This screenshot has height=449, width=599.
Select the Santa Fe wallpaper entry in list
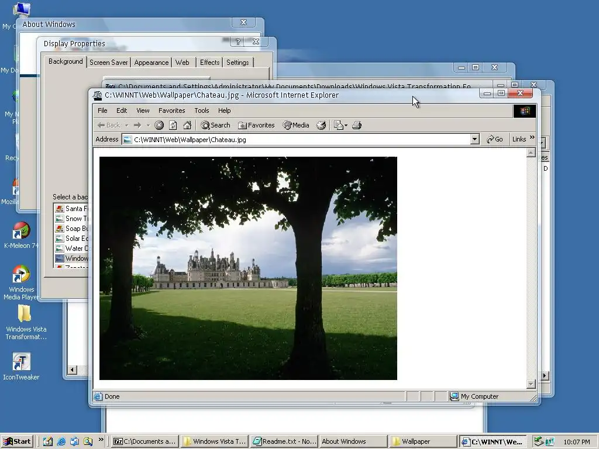click(71, 209)
